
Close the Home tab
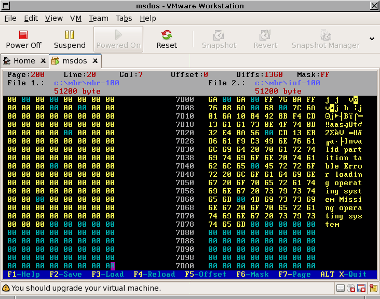pyautogui.click(x=43, y=61)
